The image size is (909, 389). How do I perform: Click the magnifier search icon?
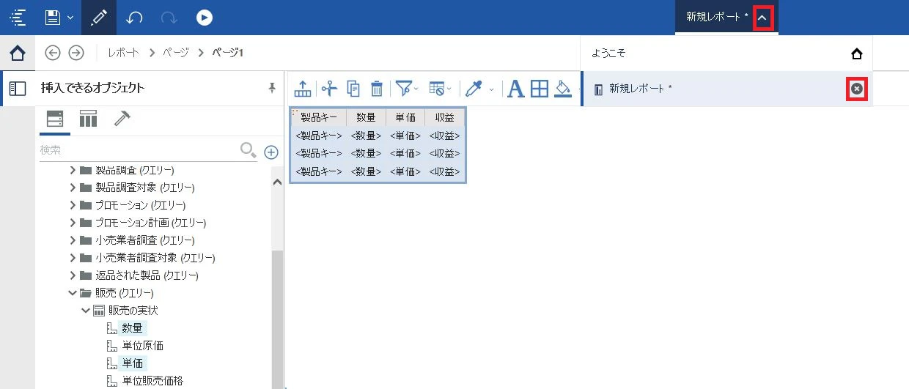coord(249,150)
